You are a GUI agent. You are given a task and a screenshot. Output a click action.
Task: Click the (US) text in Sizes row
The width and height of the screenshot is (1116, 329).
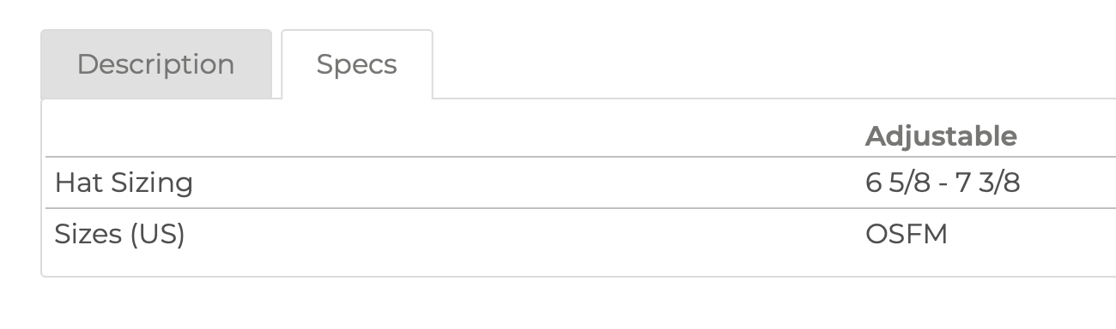157,234
